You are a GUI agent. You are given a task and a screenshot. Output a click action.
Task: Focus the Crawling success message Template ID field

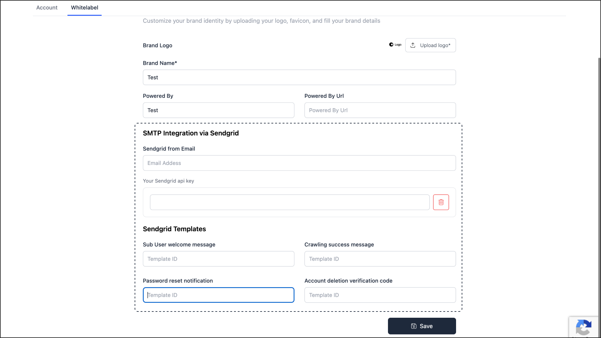(x=380, y=259)
